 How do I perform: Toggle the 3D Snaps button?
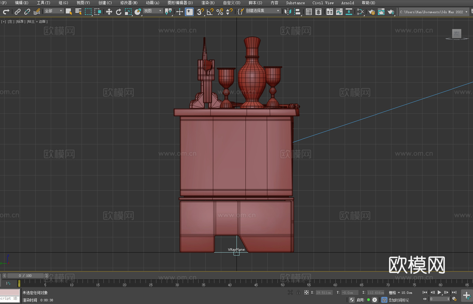point(201,12)
